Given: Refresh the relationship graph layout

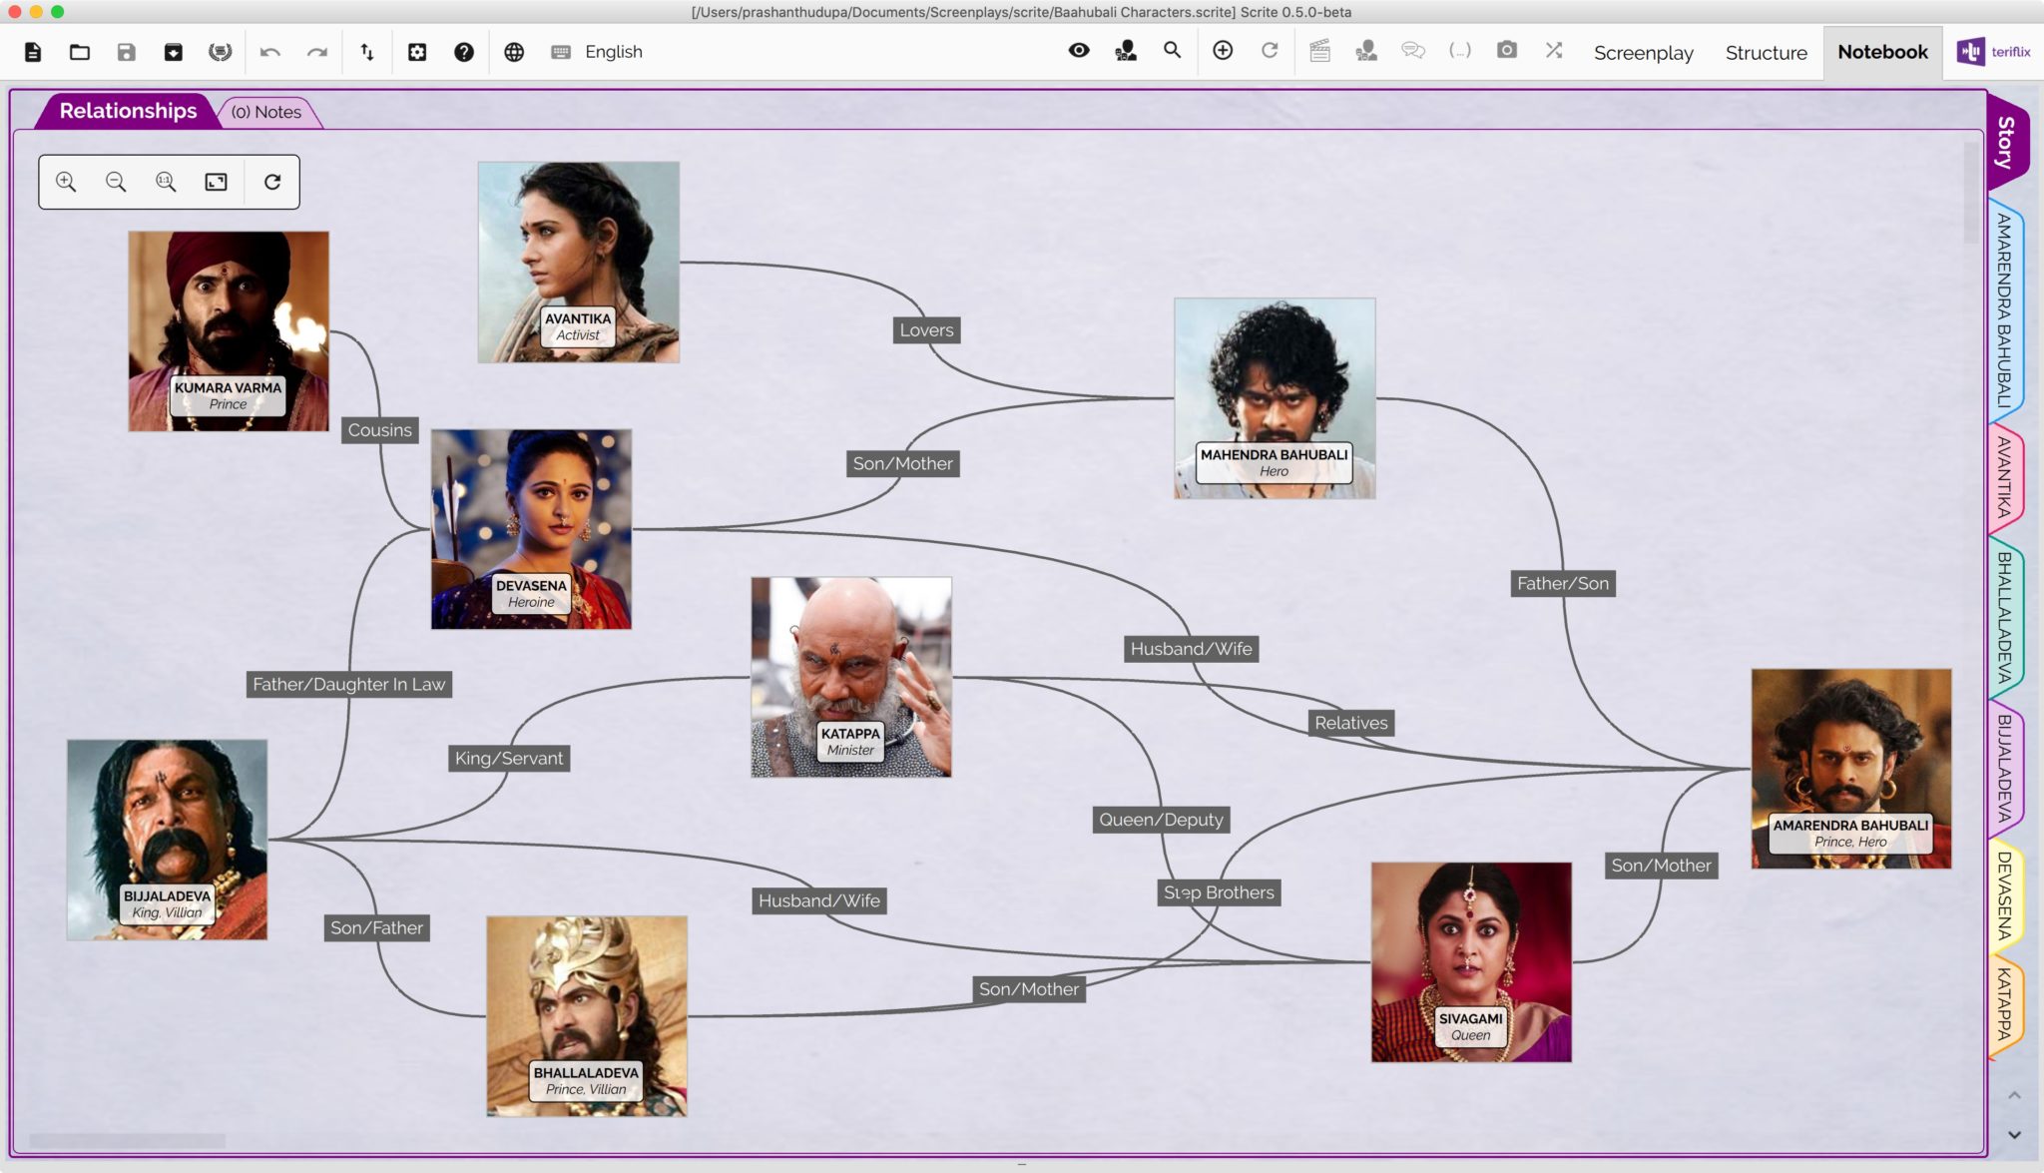Looking at the screenshot, I should click(x=270, y=182).
